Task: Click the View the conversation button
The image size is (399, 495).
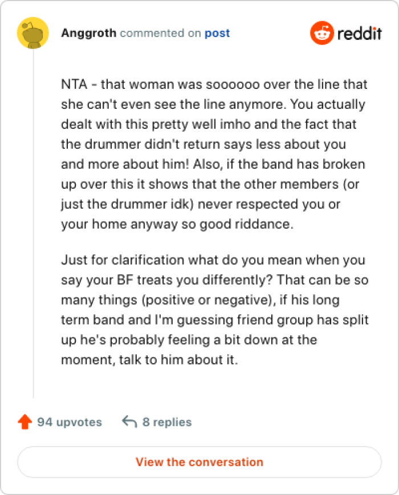Action: point(199,462)
